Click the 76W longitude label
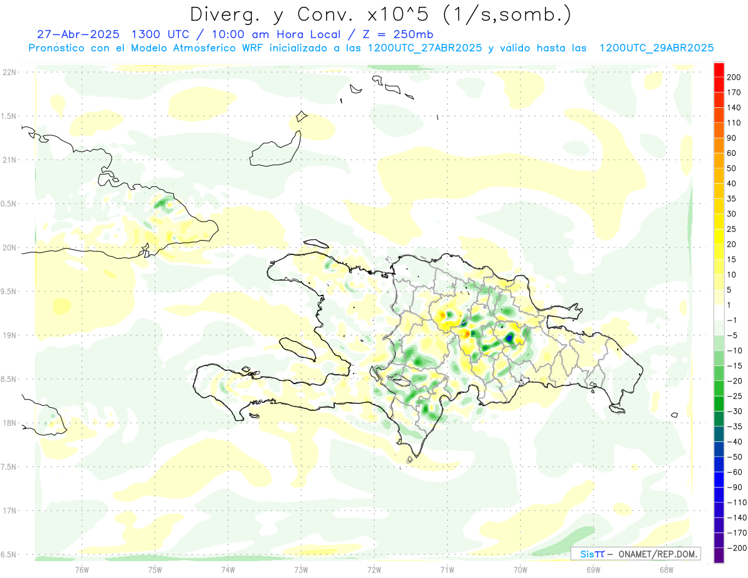The width and height of the screenshot is (748, 578). (82, 569)
